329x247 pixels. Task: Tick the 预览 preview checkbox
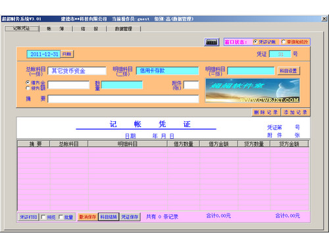point(43,217)
